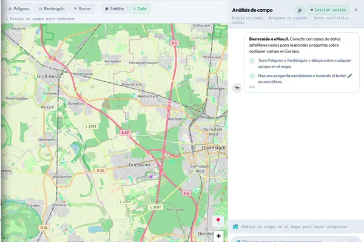This screenshot has height=242, width=364.
Task: Click the A 5 highway label near Erzhausen
Action: (174, 43)
